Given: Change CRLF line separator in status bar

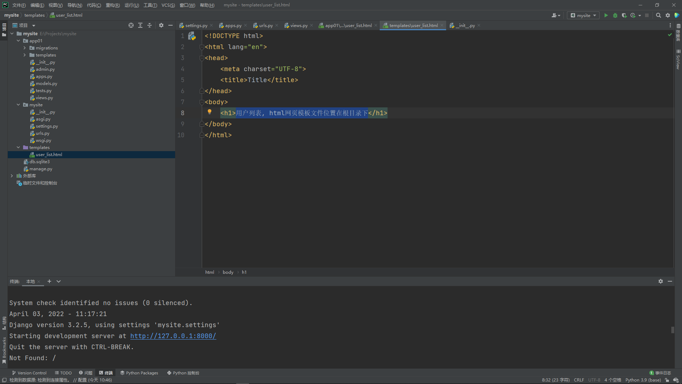Looking at the screenshot, I should [579, 380].
